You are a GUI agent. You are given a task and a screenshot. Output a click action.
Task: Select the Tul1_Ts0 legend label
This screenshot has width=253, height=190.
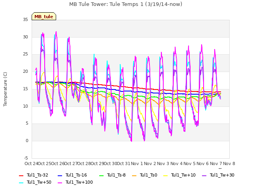149,175
